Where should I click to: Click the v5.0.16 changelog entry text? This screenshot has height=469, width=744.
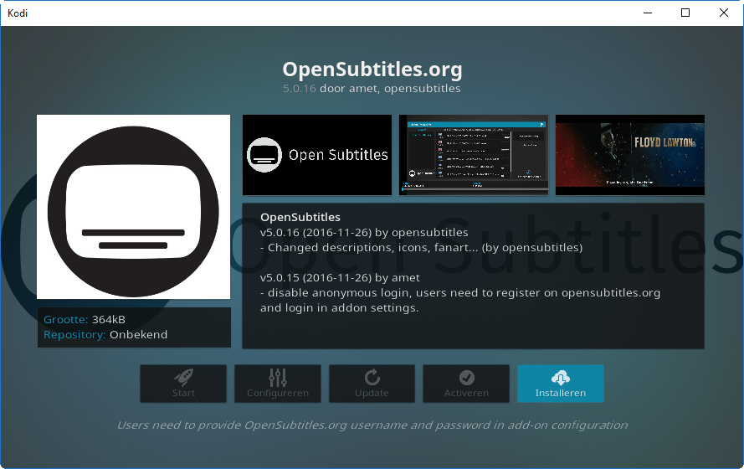click(364, 232)
